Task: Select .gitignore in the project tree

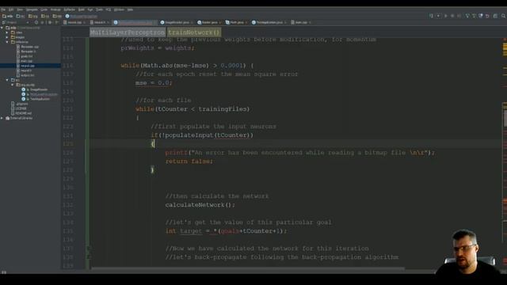Action: (x=21, y=104)
